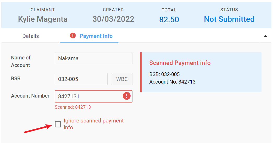Click the Account Number label
This screenshot has width=273, height=144.
click(x=30, y=96)
